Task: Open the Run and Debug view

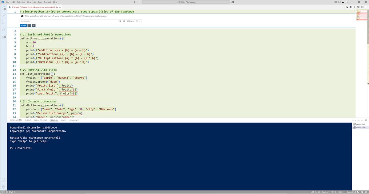Action: [x=4, y=29]
